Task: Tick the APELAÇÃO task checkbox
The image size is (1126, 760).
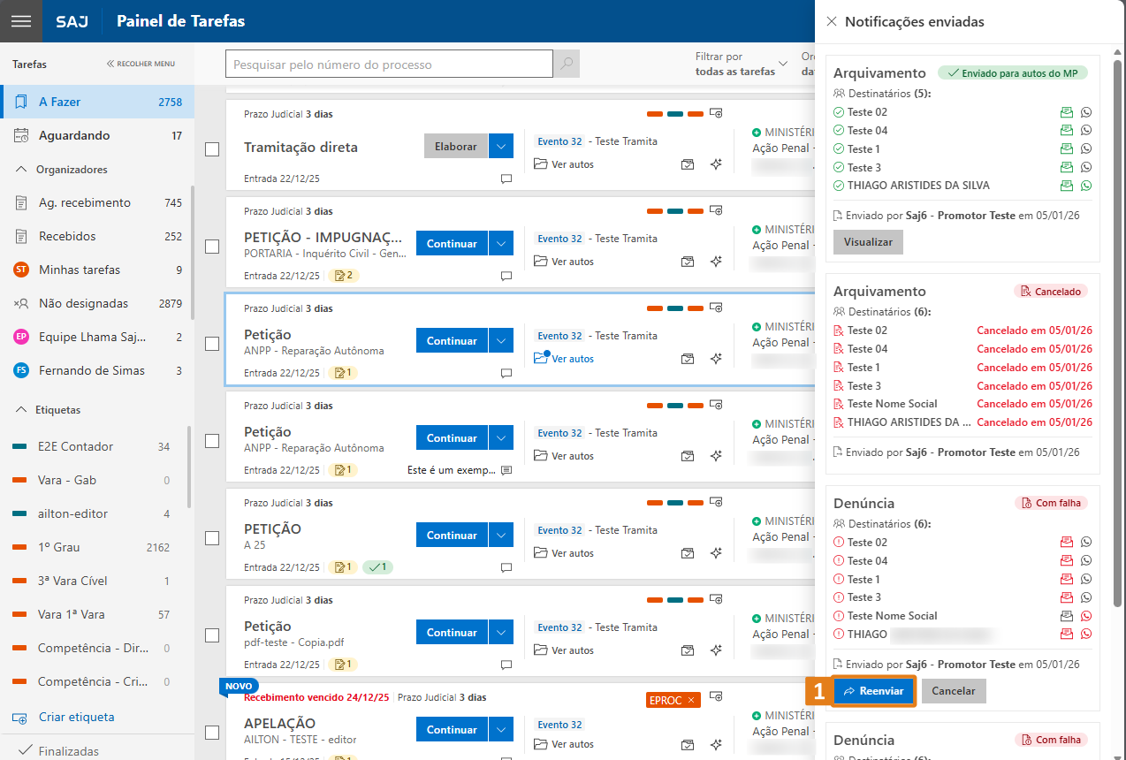Action: point(212,733)
